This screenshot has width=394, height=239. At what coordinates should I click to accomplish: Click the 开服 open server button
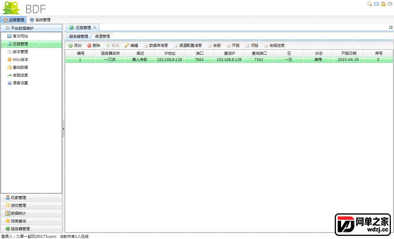pyautogui.click(x=233, y=46)
